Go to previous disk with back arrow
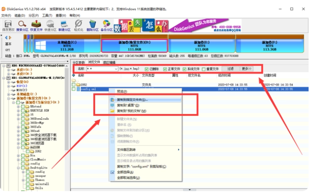This screenshot has width=310, height=192. point(6,38)
